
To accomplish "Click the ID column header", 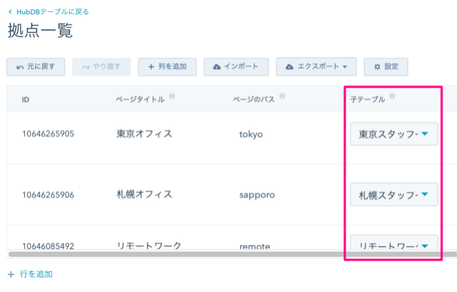I will (x=25, y=100).
